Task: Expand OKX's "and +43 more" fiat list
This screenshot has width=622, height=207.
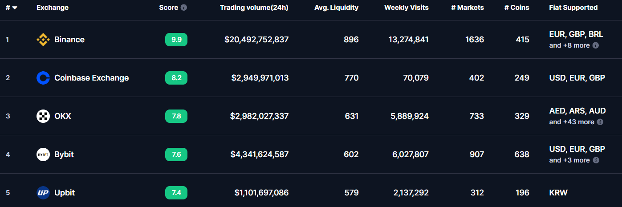Action: coord(572,122)
